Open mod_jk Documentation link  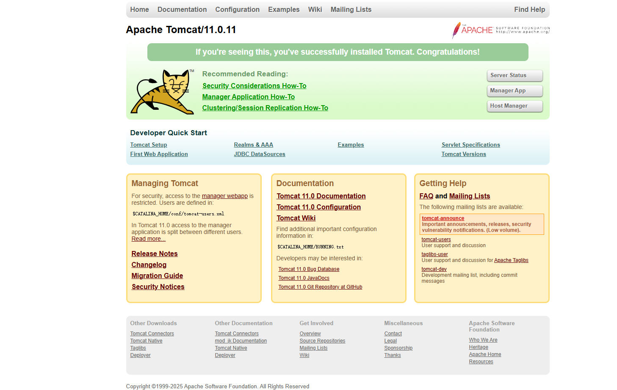tap(241, 341)
